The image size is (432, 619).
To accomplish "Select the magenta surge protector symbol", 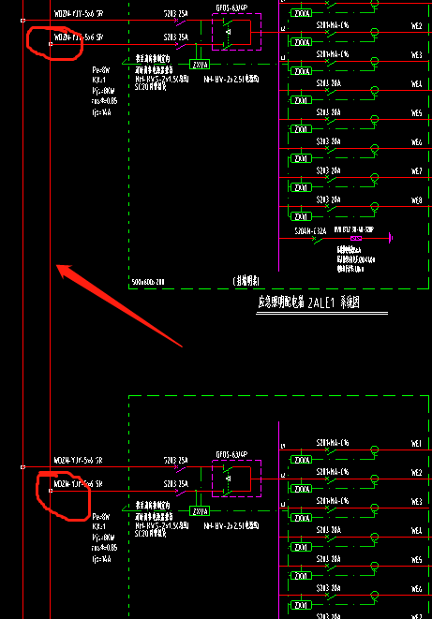I will (x=356, y=238).
